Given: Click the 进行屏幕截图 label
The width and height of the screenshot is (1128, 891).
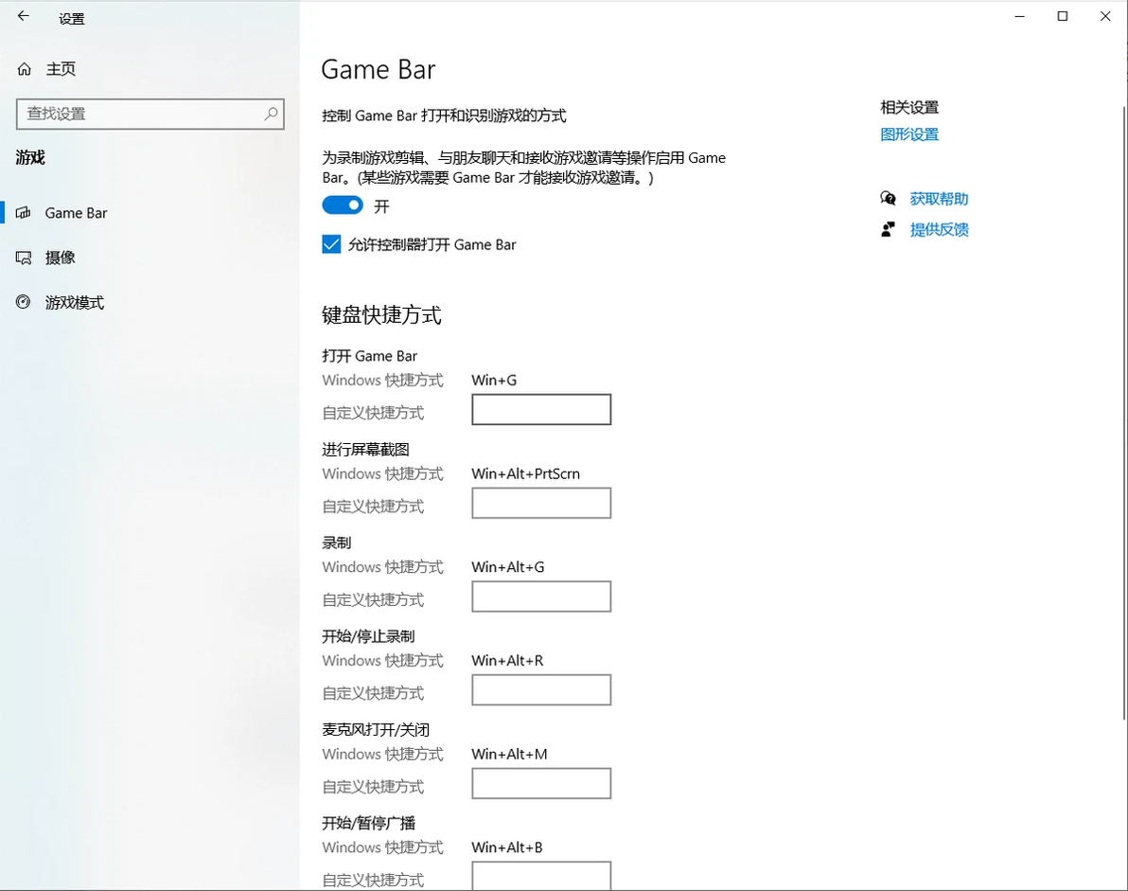Looking at the screenshot, I should (x=365, y=450).
